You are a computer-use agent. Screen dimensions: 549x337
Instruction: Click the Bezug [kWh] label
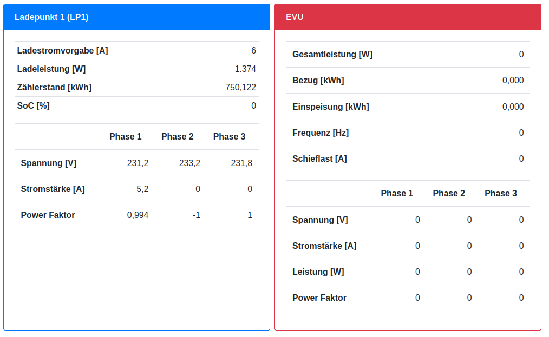318,81
